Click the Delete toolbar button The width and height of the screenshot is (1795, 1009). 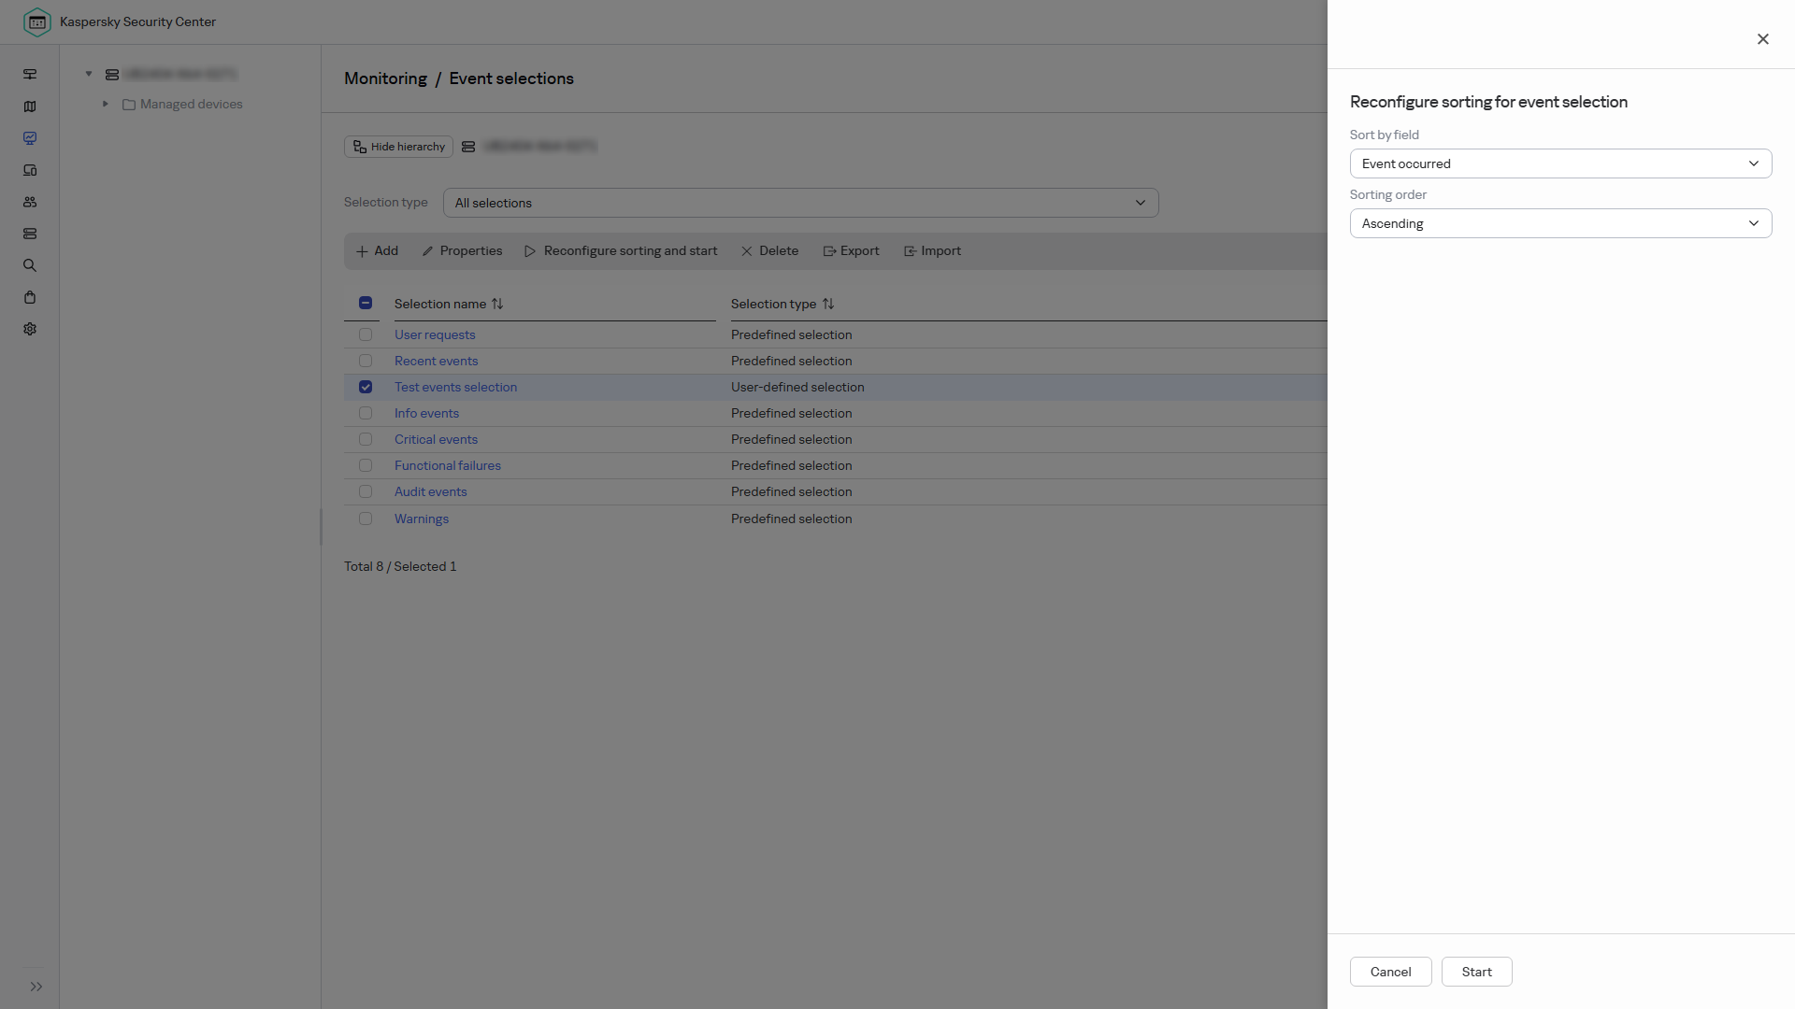pos(769,251)
